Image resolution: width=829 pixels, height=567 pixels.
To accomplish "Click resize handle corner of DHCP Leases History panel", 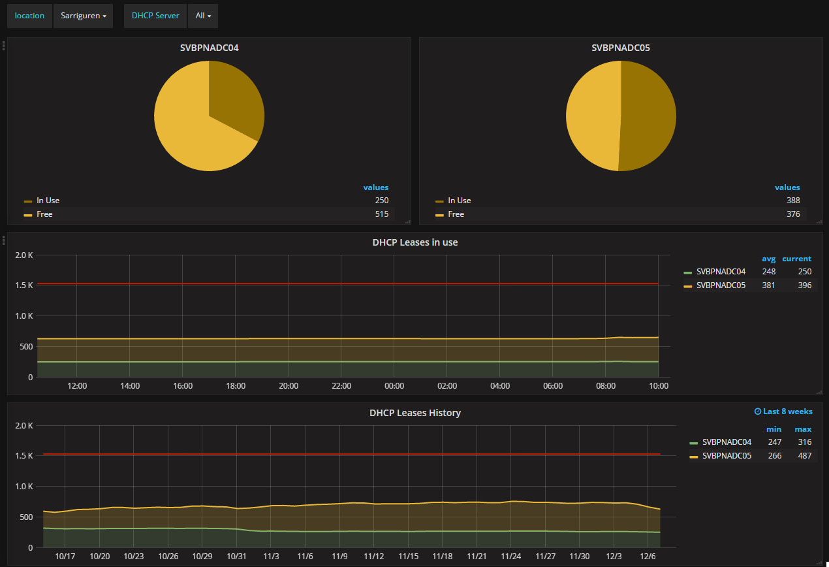I will tap(819, 562).
